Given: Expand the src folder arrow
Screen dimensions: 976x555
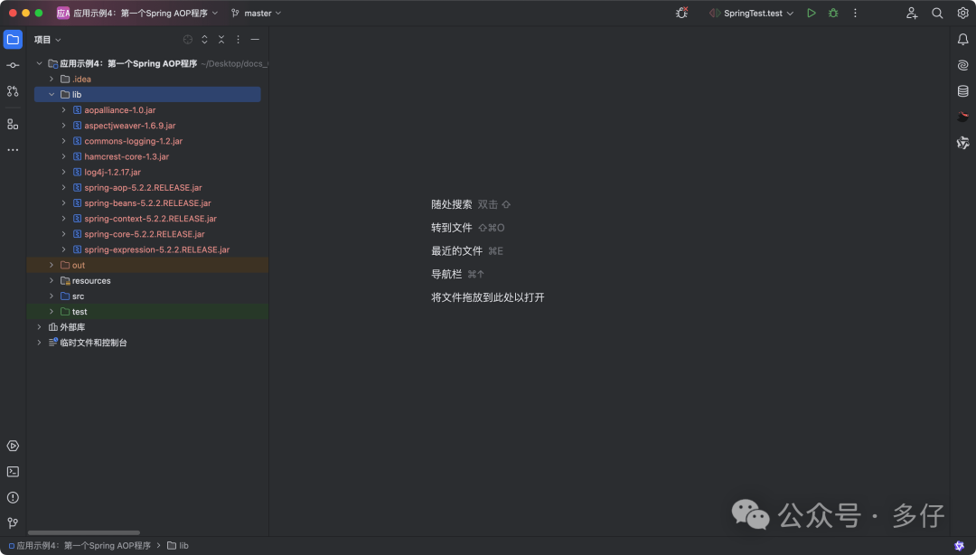Looking at the screenshot, I should coord(52,296).
